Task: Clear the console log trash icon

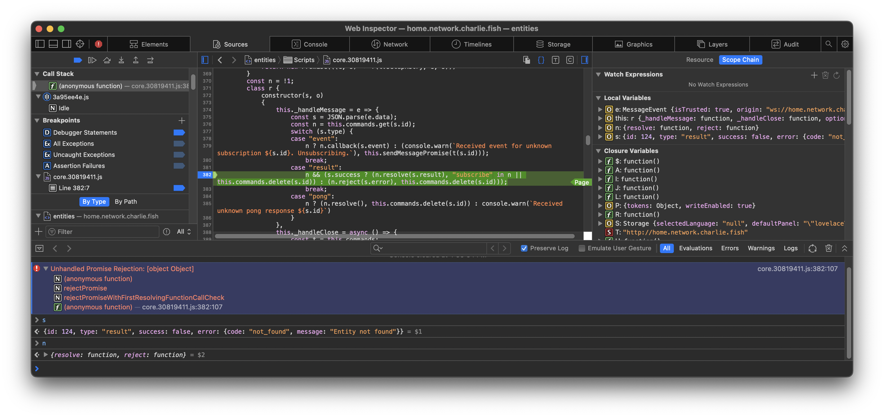Action: [828, 248]
